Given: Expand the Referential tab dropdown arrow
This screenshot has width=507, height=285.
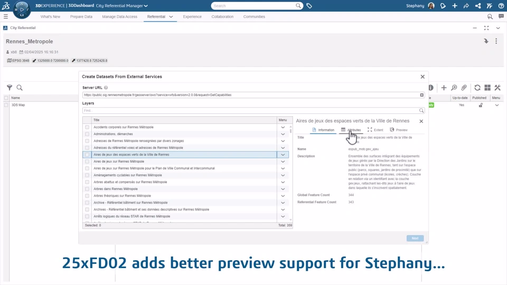Looking at the screenshot, I should (171, 17).
